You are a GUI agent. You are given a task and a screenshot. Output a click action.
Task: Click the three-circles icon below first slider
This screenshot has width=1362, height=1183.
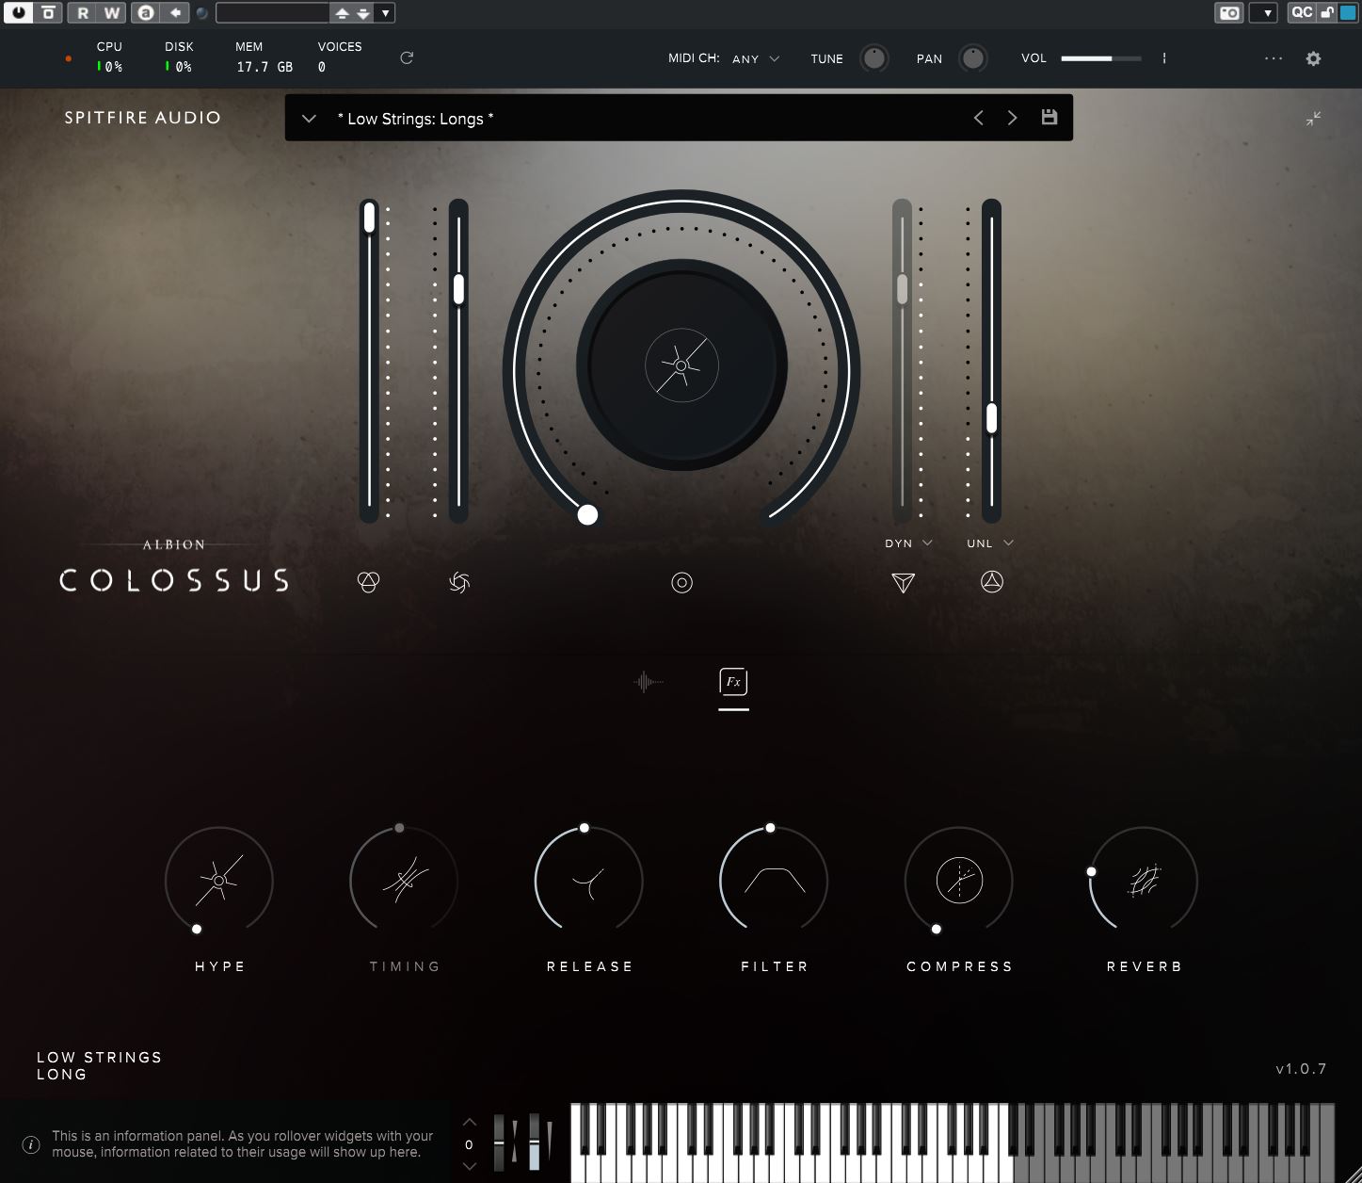(369, 582)
